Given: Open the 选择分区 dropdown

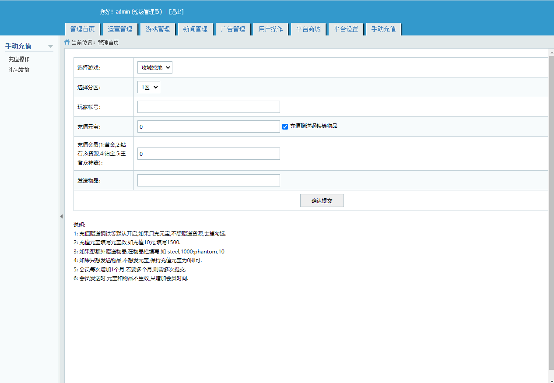Looking at the screenshot, I should pyautogui.click(x=149, y=88).
